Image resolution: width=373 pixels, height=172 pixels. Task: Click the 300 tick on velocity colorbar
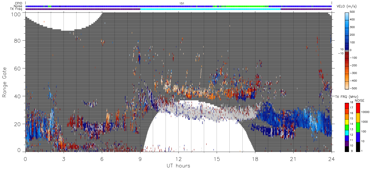click(x=352, y=27)
